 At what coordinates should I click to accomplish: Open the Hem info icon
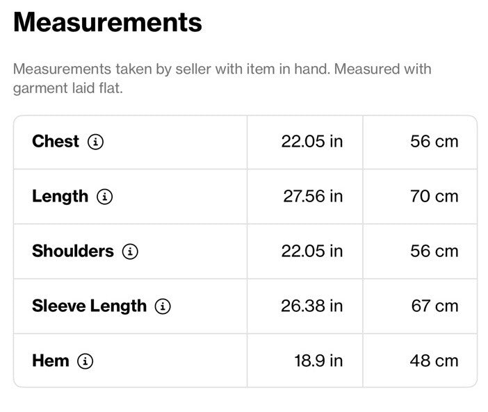85,361
